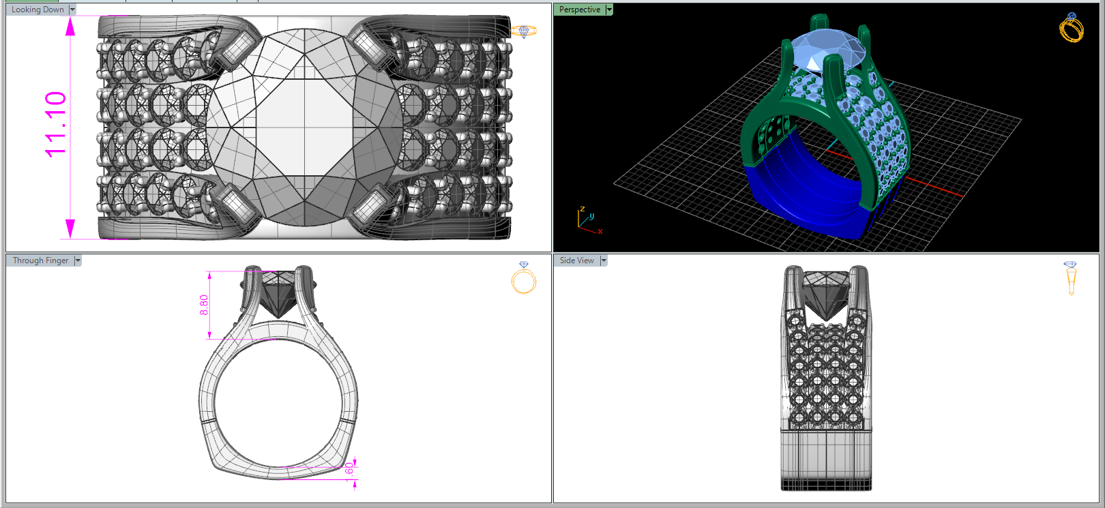Select the 11.10 dimension text

coord(55,124)
